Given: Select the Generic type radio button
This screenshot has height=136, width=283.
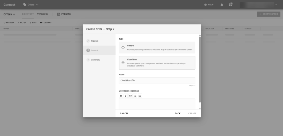Looking at the screenshot, I should [x=123, y=47].
